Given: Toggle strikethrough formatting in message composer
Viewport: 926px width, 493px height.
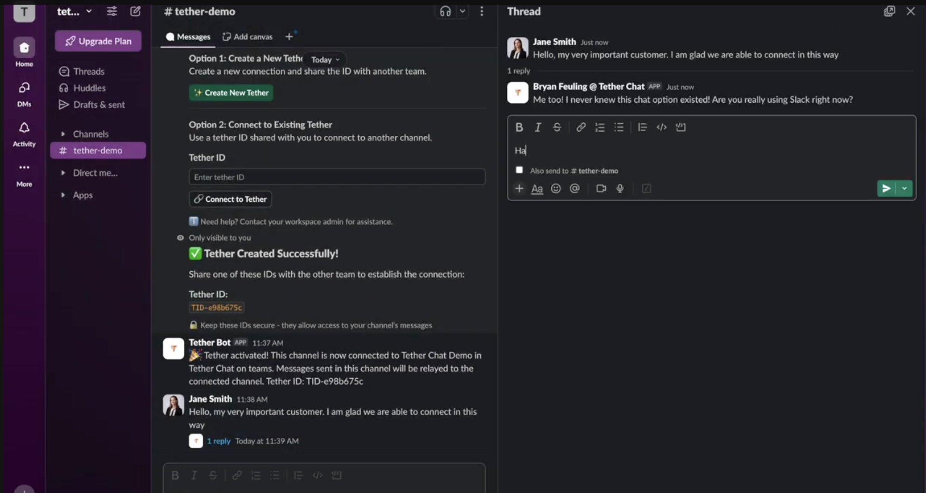Looking at the screenshot, I should 213,475.
